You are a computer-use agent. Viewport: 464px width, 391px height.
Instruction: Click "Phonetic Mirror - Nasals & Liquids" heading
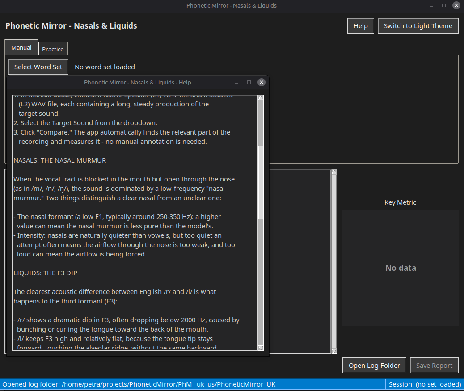pos(72,26)
